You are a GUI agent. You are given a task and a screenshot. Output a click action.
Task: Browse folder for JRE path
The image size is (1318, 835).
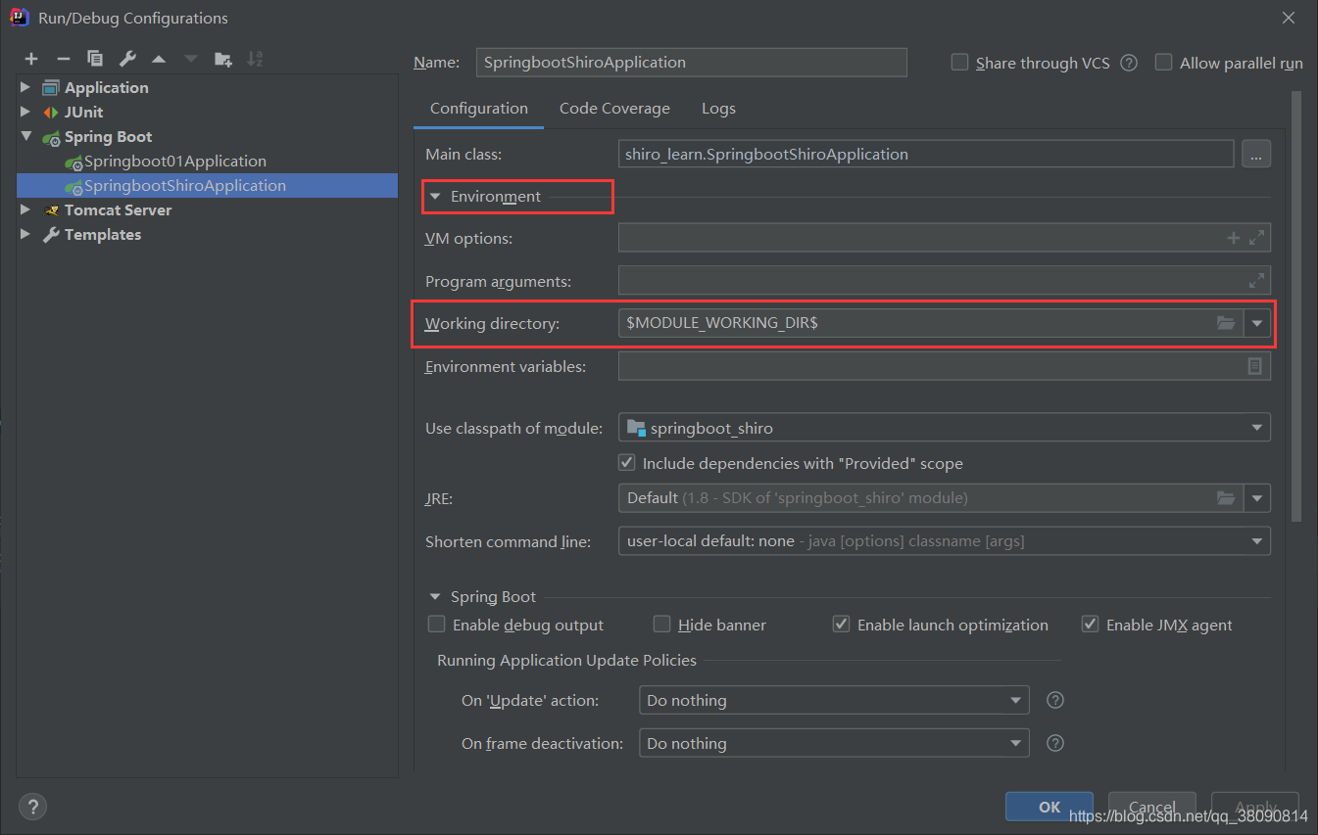[x=1226, y=498]
